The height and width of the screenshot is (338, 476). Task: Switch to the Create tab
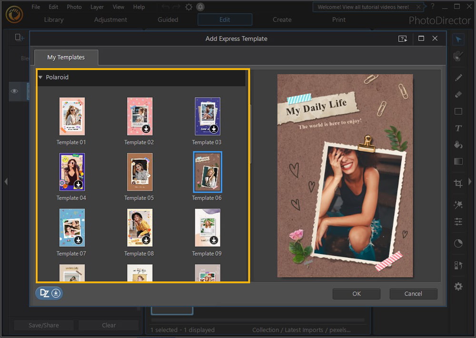[282, 19]
